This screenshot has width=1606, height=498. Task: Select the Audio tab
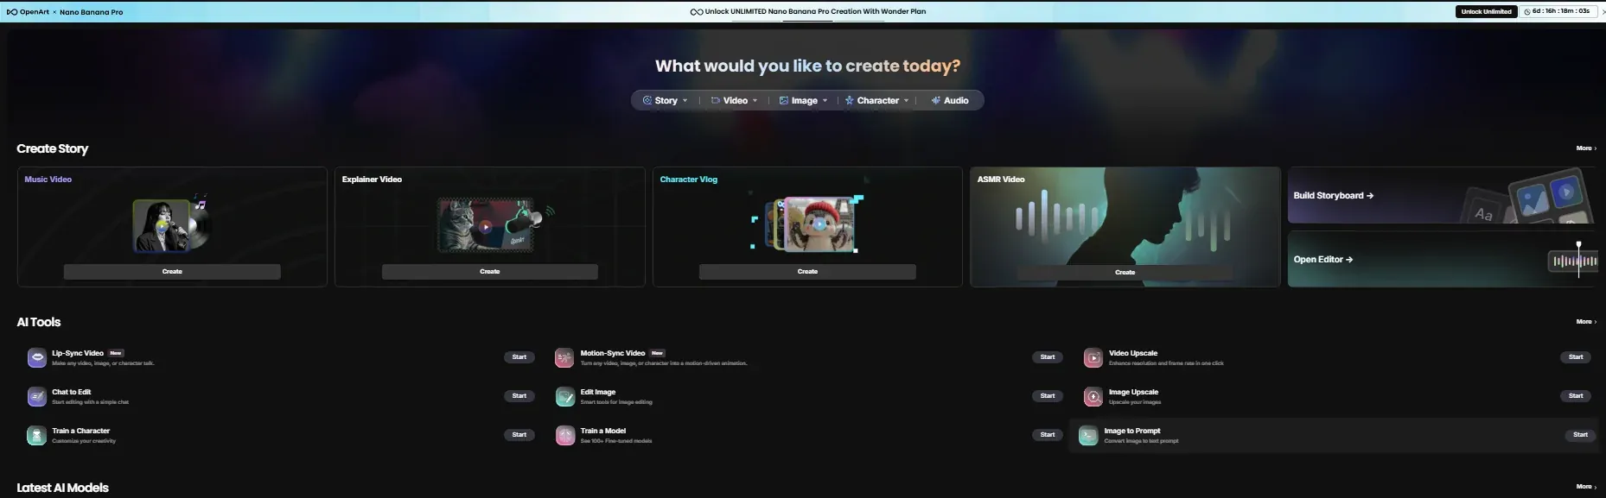tap(950, 100)
